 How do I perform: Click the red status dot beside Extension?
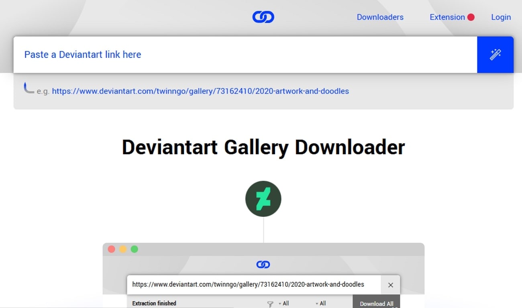[x=471, y=17]
